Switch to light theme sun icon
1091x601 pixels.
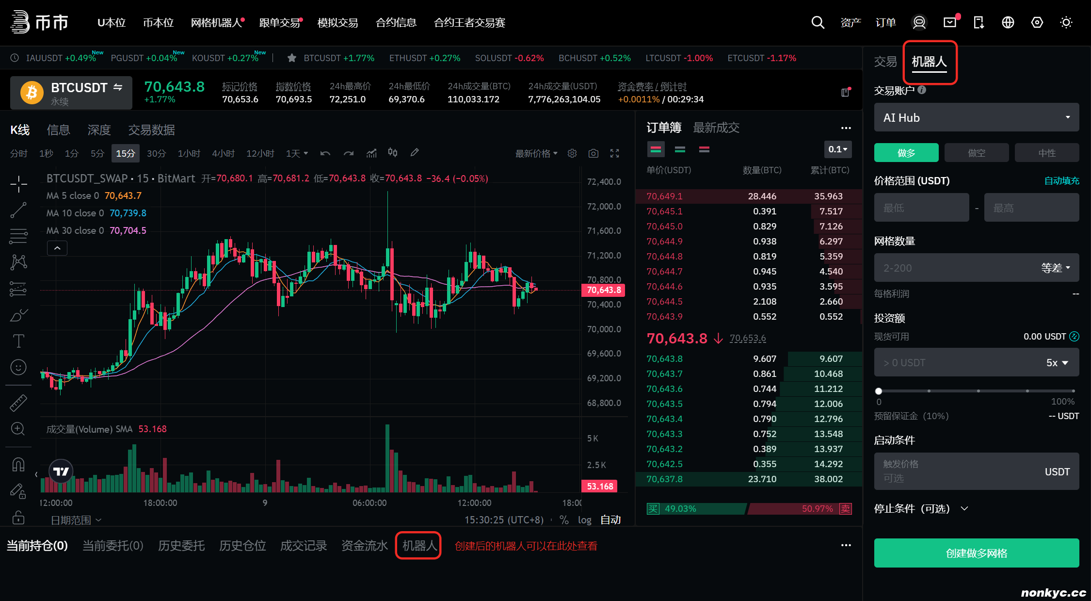pyautogui.click(x=1066, y=22)
